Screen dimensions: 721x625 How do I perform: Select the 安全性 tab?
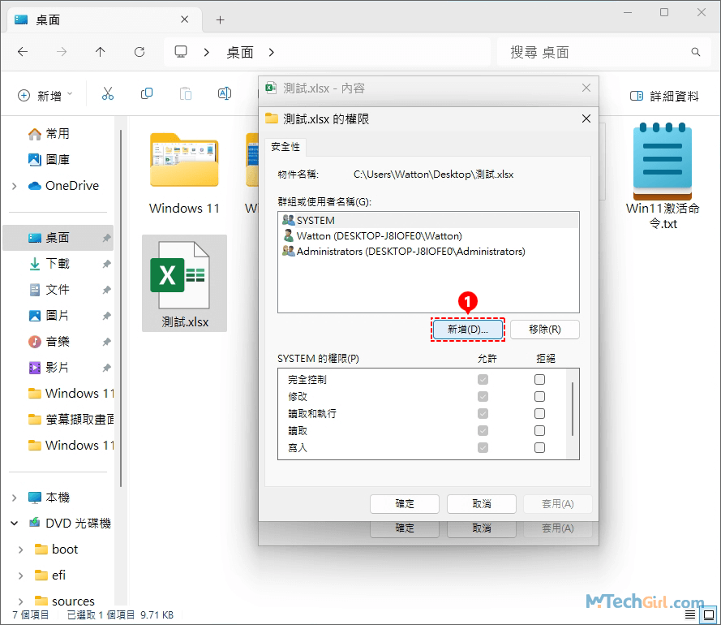(x=285, y=147)
